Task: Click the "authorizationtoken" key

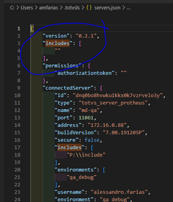Action: pos(84,73)
